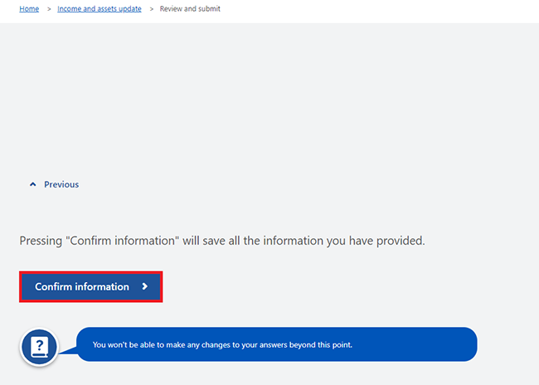This screenshot has width=539, height=385.
Task: Click the up chevron beside Previous
Action: click(32, 184)
